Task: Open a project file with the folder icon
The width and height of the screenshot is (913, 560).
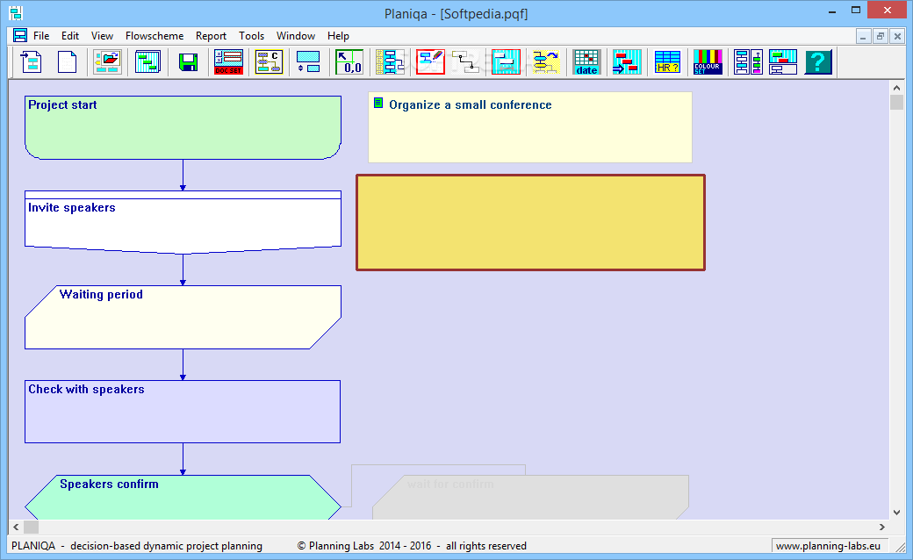Action: [x=108, y=61]
